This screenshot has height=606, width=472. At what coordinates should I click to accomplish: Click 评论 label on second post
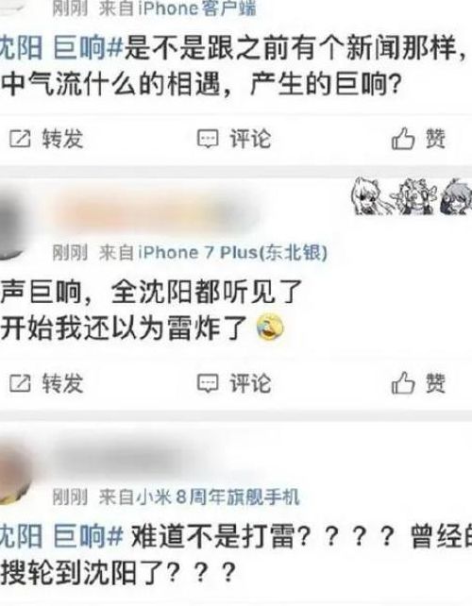[x=250, y=383]
